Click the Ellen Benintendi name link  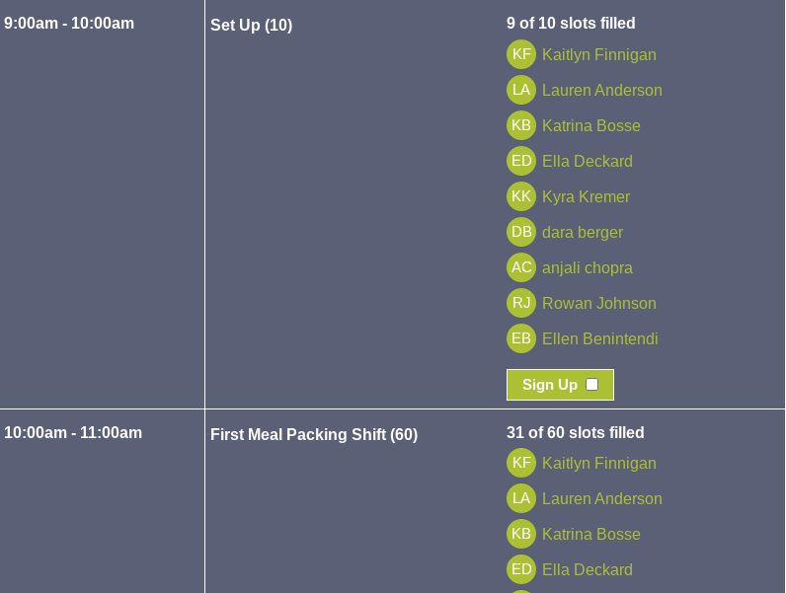[x=599, y=339]
